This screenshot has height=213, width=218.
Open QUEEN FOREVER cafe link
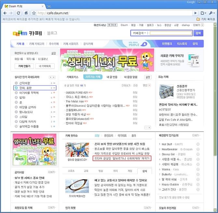[x=77, y=93]
